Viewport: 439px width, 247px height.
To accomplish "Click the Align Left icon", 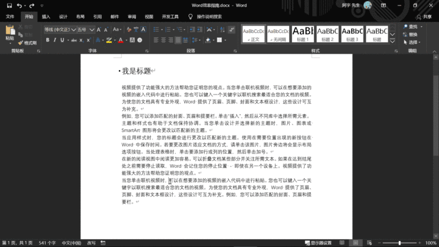I will coord(156,40).
